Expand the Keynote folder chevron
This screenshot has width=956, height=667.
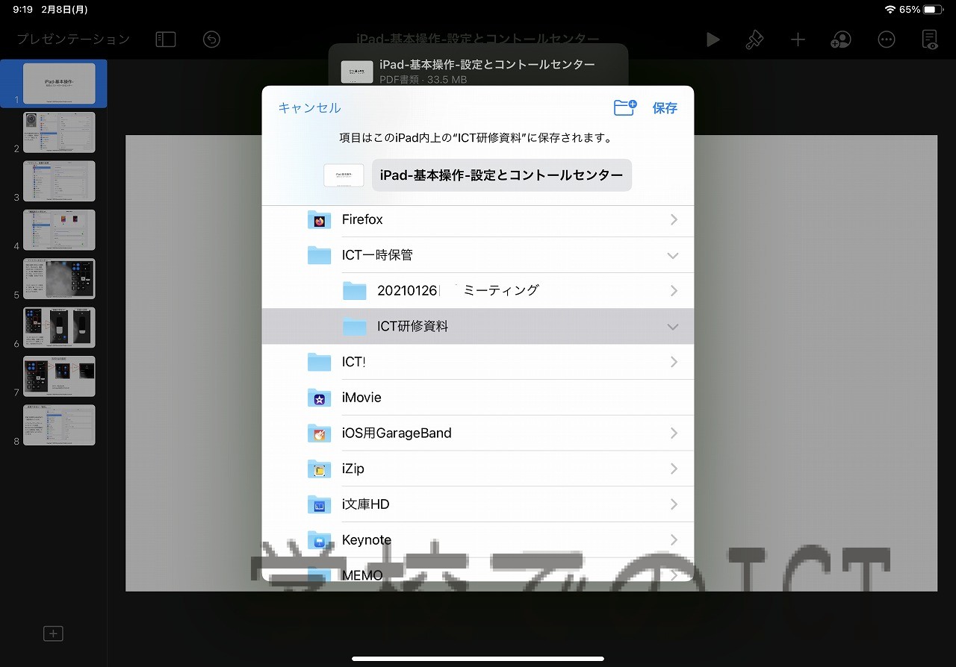(674, 540)
